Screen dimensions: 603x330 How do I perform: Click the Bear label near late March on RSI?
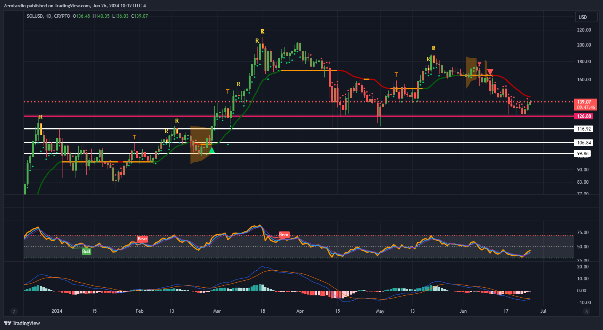pos(284,235)
